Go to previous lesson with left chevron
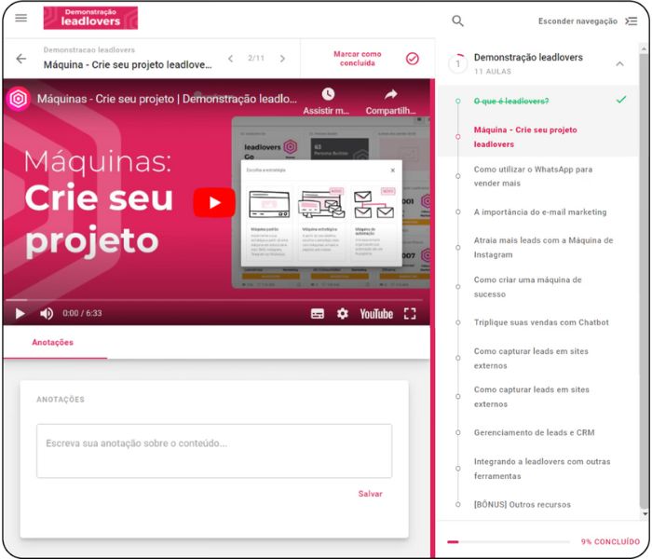This screenshot has height=559, width=652. tap(231, 59)
